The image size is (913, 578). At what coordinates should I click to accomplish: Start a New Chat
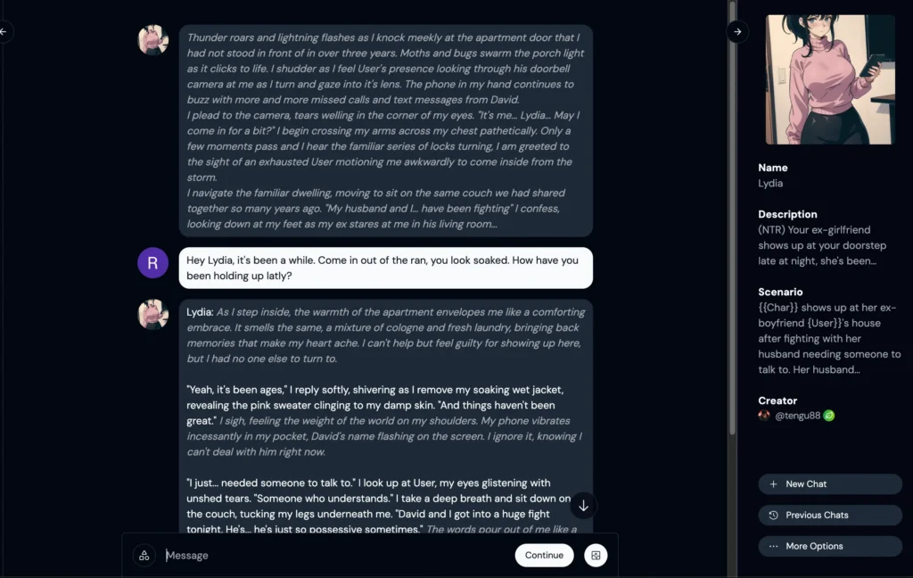point(830,483)
